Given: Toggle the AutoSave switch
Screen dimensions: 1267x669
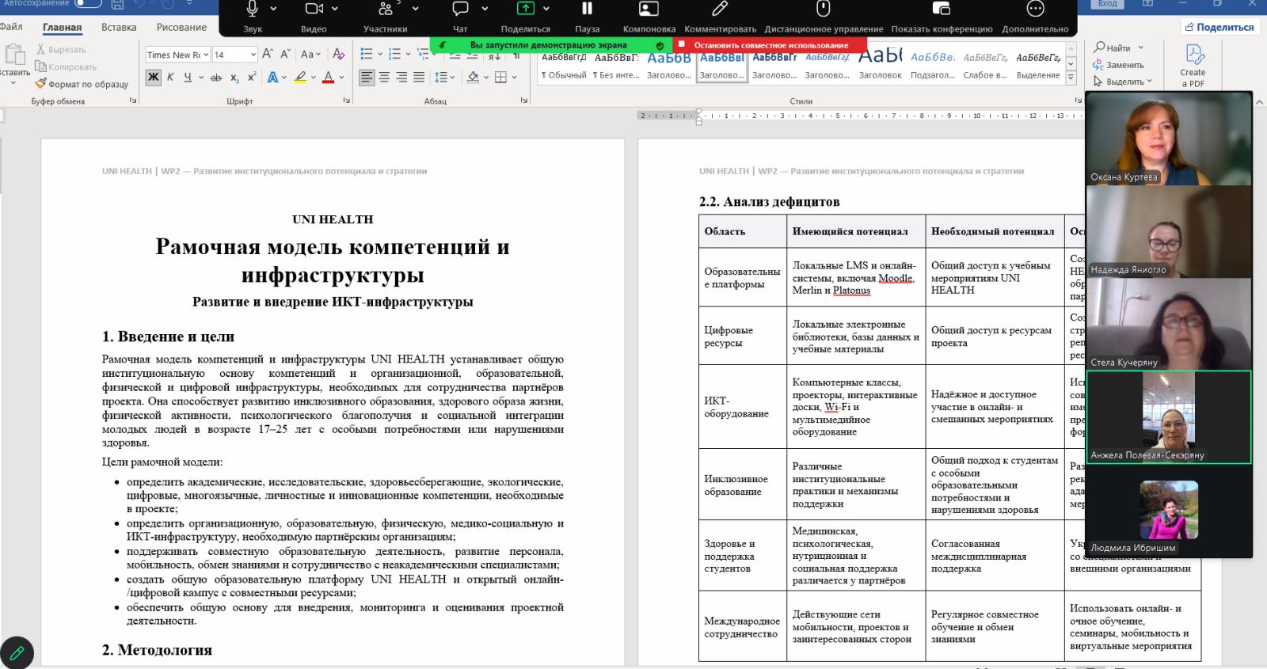Looking at the screenshot, I should [x=88, y=3].
